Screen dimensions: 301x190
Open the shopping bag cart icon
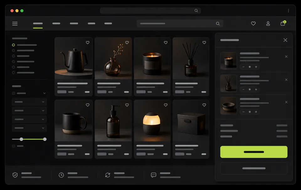pyautogui.click(x=283, y=24)
